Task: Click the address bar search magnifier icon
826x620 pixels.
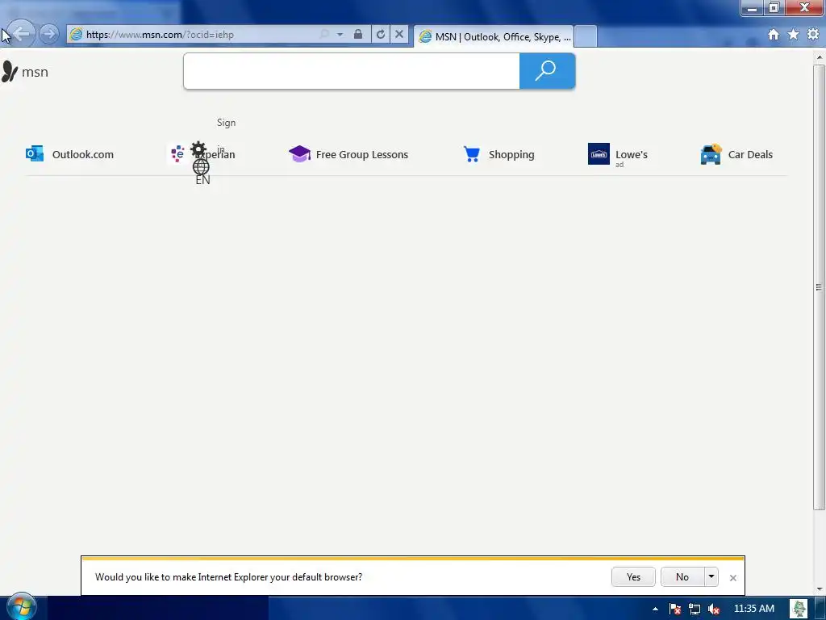Action: pos(324,34)
